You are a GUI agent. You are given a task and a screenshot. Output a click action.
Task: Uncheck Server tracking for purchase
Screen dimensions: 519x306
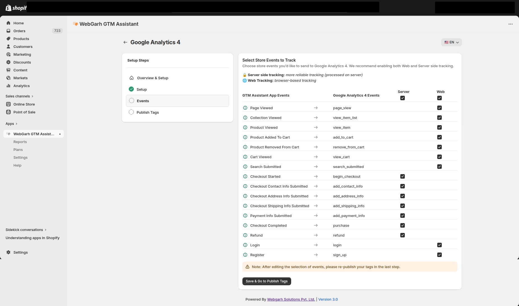point(403,225)
